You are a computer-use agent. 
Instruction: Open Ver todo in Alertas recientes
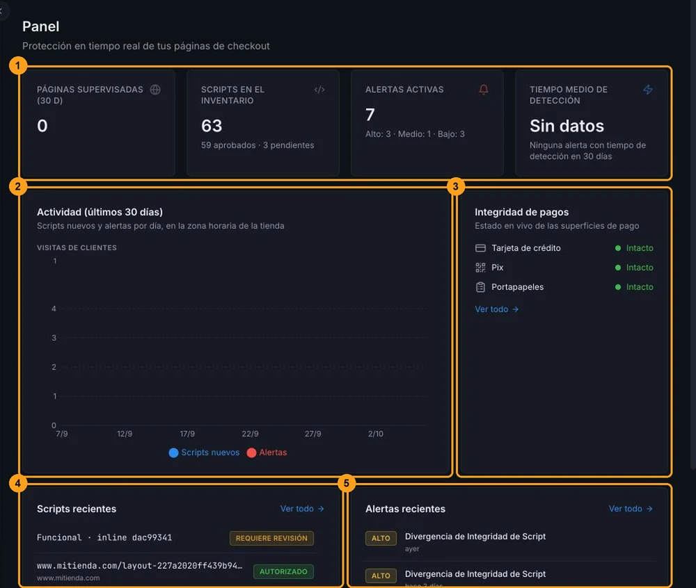pyautogui.click(x=631, y=509)
